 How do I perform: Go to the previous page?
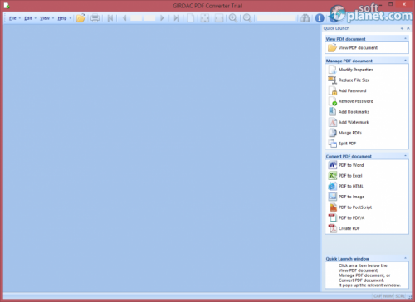(x=124, y=18)
